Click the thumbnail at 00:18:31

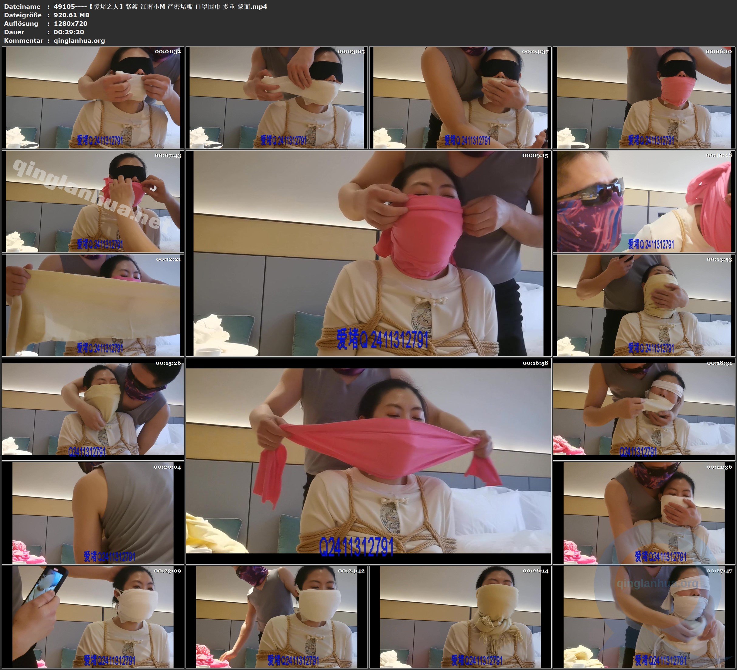click(644, 409)
